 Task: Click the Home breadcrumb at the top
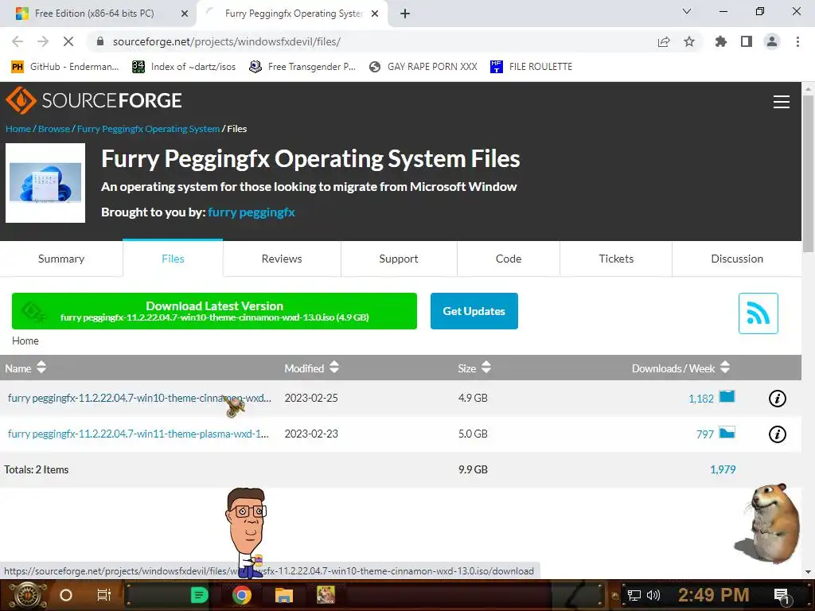(x=18, y=129)
